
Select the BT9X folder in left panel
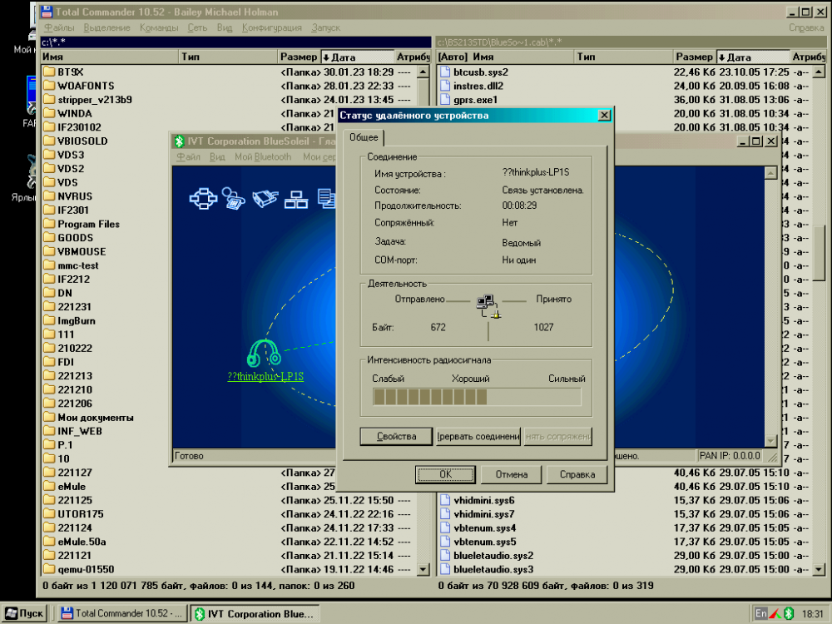[70, 72]
